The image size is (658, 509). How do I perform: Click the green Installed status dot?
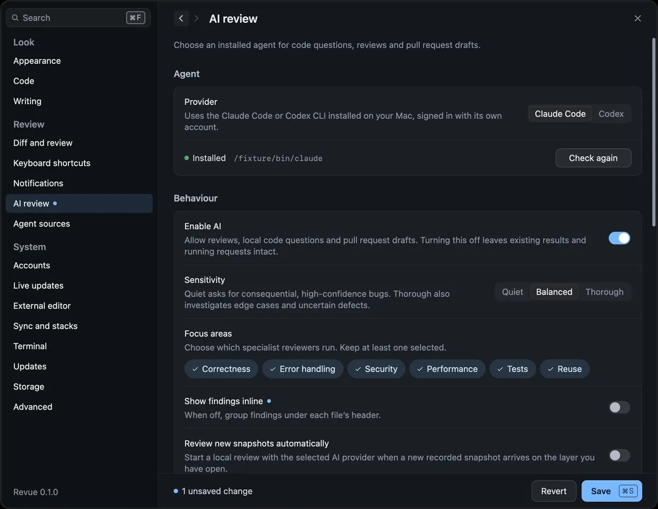(x=186, y=158)
